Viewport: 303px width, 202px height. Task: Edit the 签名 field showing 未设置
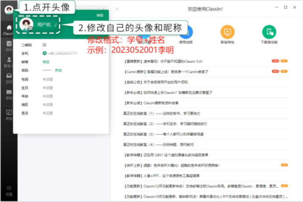pyautogui.click(x=48, y=113)
